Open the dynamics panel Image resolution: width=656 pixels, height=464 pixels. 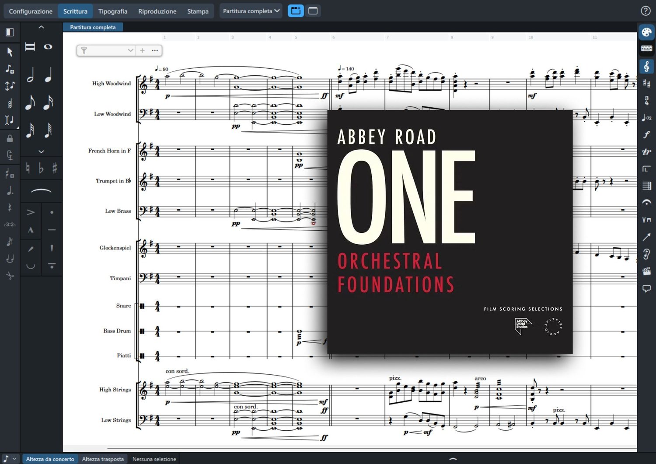[646, 134]
